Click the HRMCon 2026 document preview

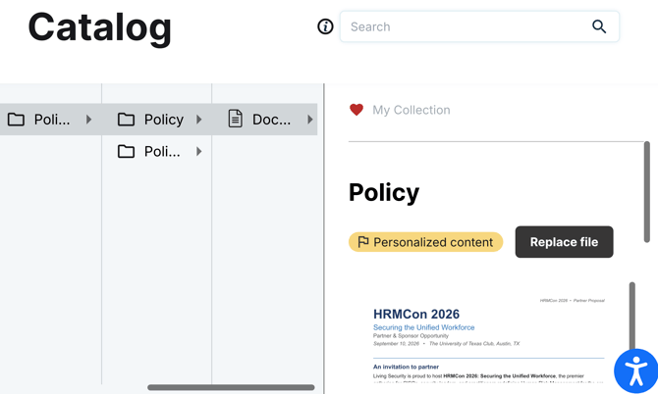[x=489, y=337]
